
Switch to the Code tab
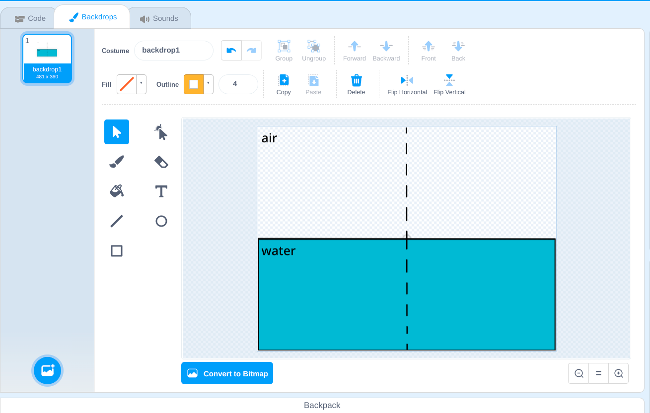click(x=30, y=18)
